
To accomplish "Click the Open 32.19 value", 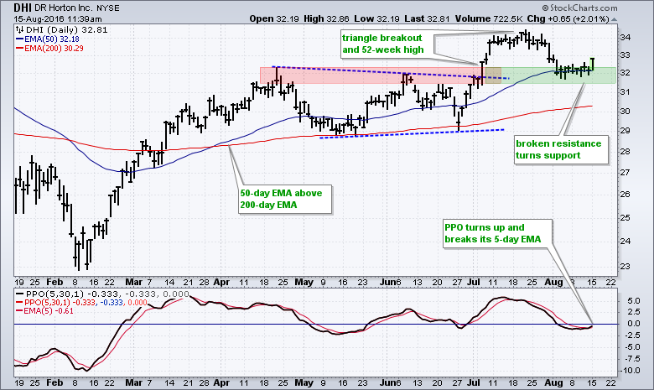I will [x=274, y=18].
